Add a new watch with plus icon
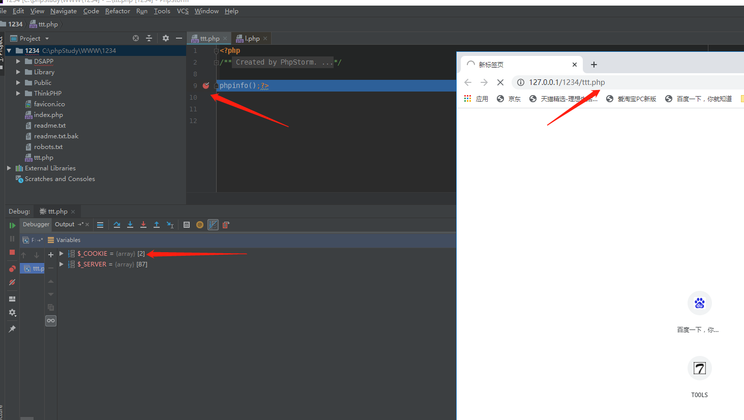 pos(51,255)
